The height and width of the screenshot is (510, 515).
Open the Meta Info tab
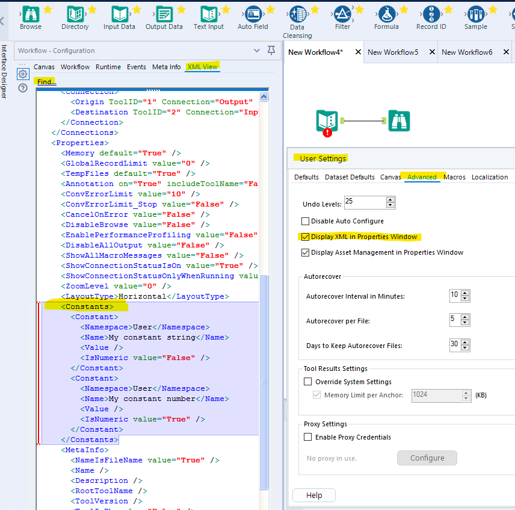166,67
